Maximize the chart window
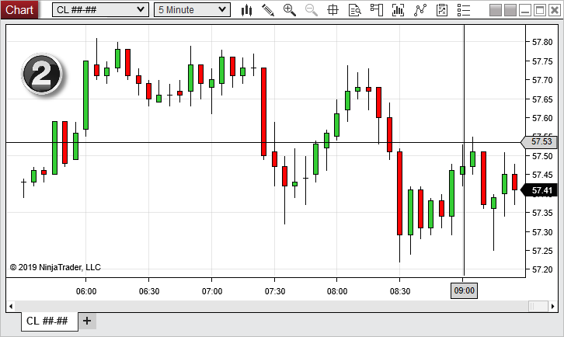564x337 pixels. [x=540, y=10]
